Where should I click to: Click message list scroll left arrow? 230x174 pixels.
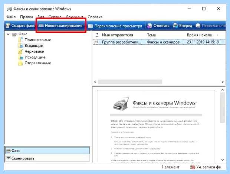[x=95, y=82]
